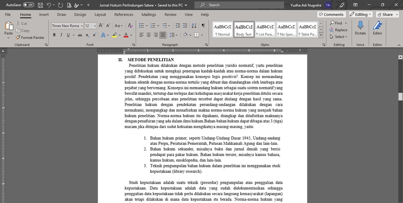This screenshot has height=203, width=403.
Task: Toggle show paragraph marks pilcrow
Action: [x=203, y=26]
